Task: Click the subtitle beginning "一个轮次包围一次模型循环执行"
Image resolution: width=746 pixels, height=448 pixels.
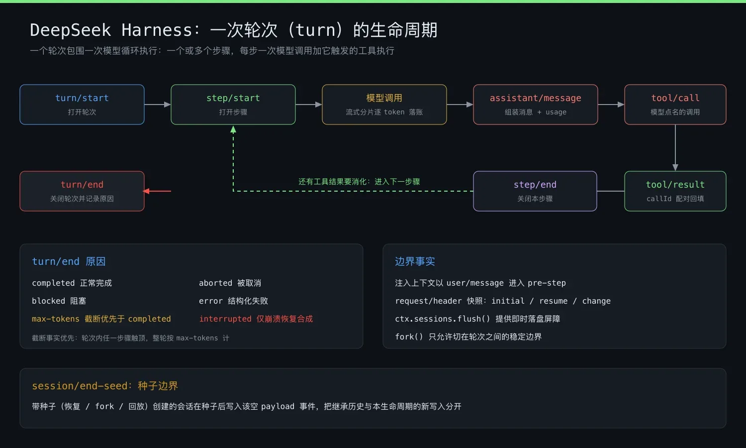Action: coord(212,51)
